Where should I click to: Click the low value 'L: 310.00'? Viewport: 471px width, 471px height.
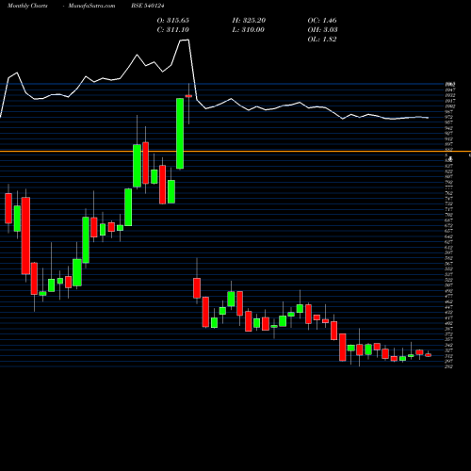click(248, 29)
